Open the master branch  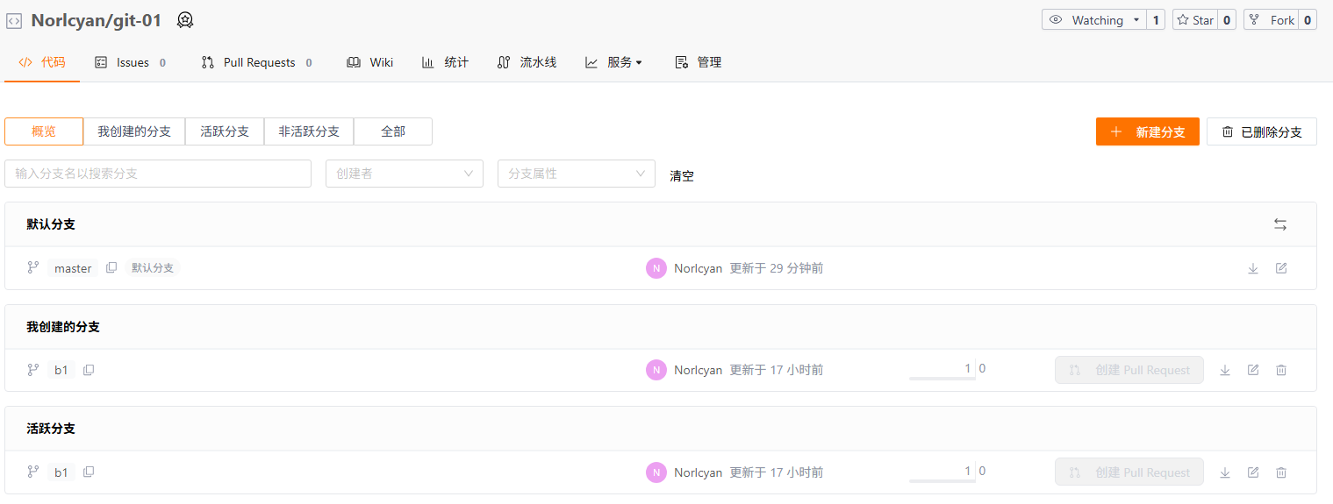73,268
